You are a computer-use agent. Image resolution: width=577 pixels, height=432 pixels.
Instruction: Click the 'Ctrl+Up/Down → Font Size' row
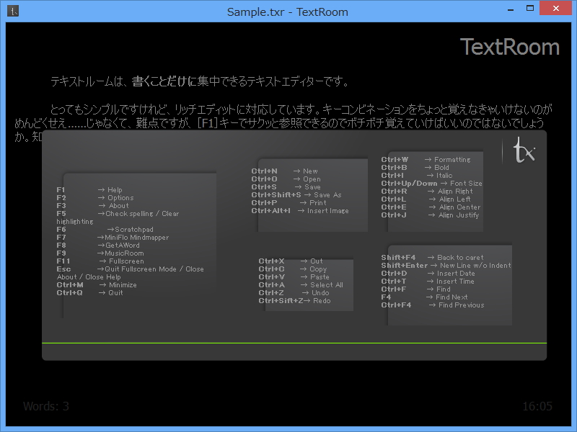click(x=431, y=184)
